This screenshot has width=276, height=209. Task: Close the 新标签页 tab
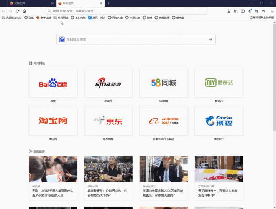101,3
